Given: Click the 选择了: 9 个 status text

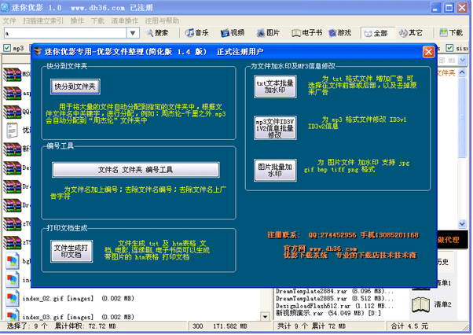Looking at the screenshot, I should pos(27,326).
